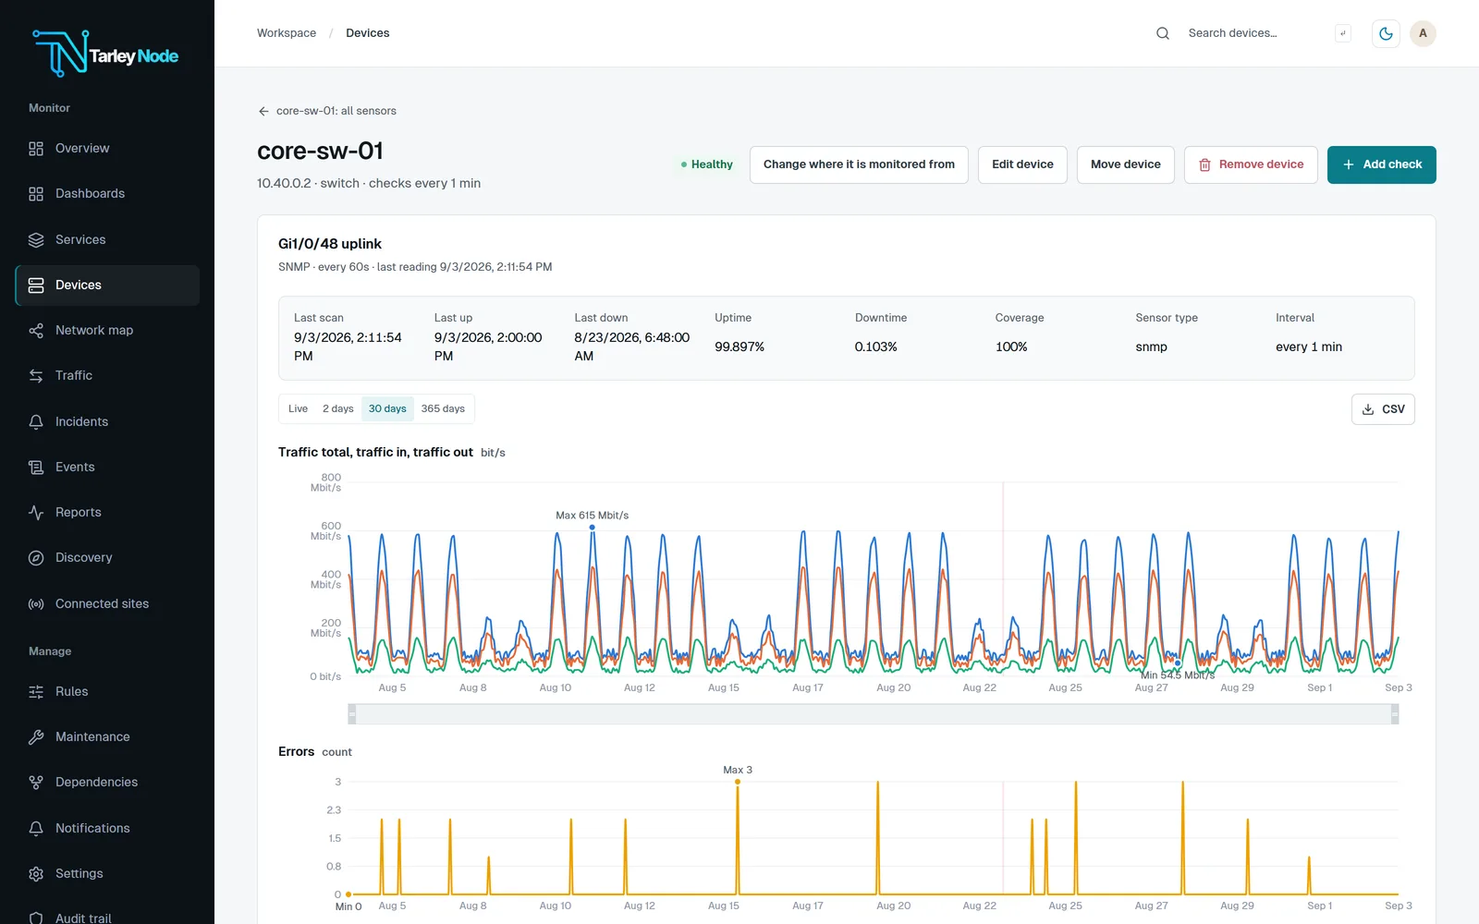
Task: Click the Dependencies icon in Manage
Action: 36,783
